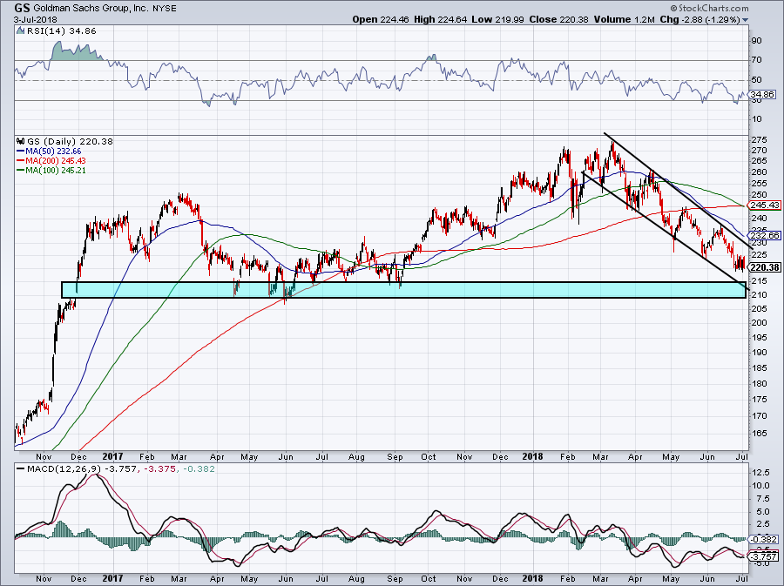Click the -0.382 MACD axis tag
784x586 pixels.
tap(763, 540)
